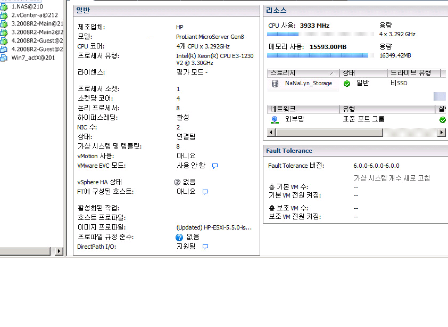
Task: Click the inventory tree scrollbar right arrow
Action: point(59,251)
